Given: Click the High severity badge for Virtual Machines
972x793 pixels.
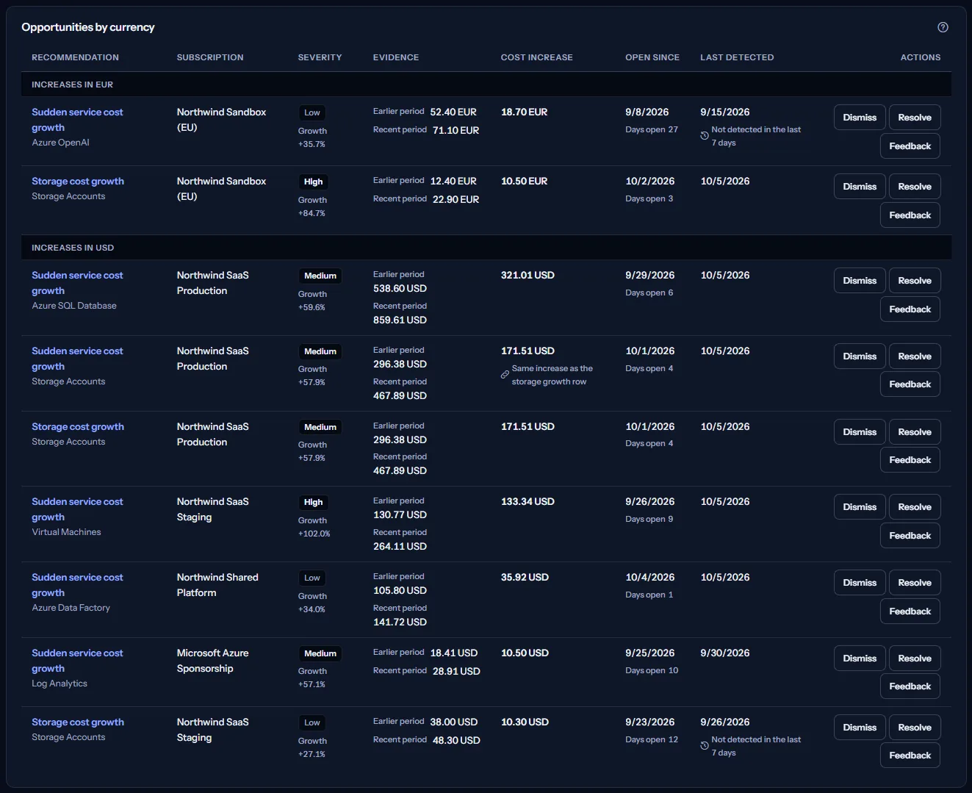Looking at the screenshot, I should coord(313,503).
